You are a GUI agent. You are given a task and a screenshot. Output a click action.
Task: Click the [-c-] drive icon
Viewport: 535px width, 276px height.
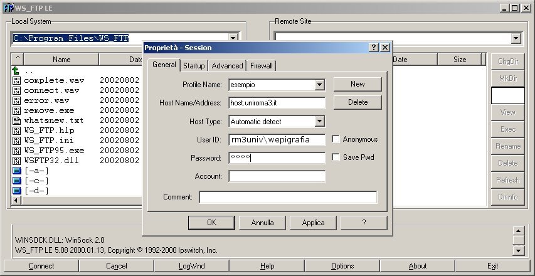[x=17, y=181]
